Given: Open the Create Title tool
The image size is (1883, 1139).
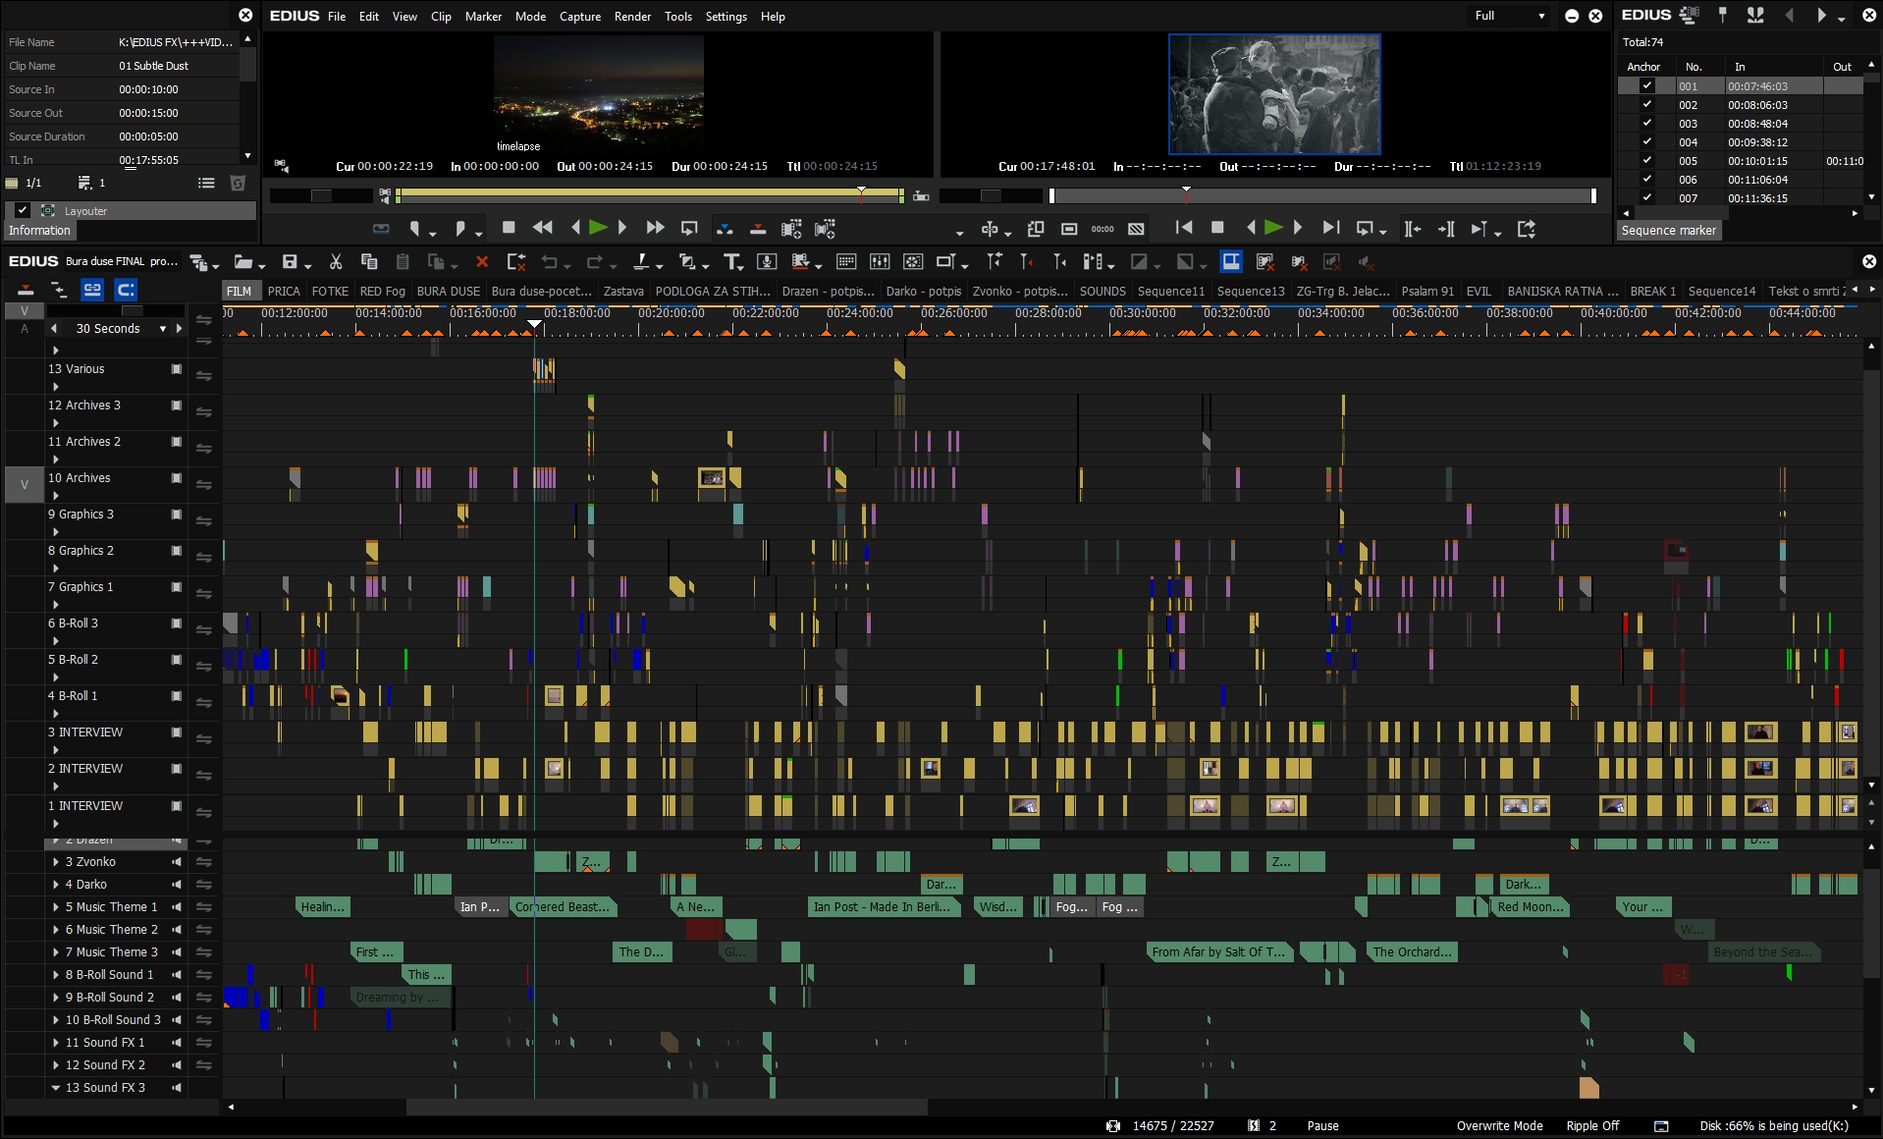Looking at the screenshot, I should coord(732,262).
